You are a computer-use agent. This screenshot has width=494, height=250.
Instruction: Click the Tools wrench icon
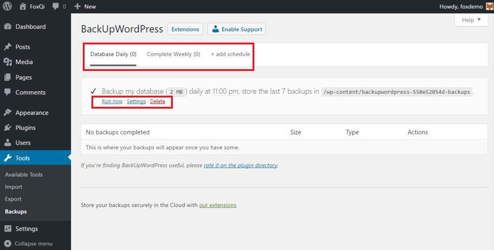pos(7,158)
